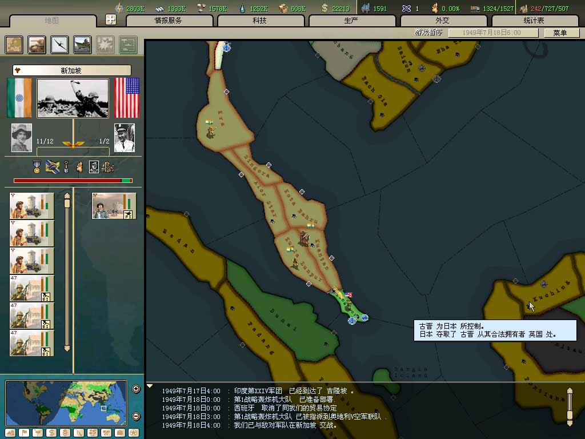Click the Indian flag in battle panel
This screenshot has width=585, height=439.
[x=19, y=98]
